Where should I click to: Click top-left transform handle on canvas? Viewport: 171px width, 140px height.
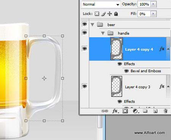pos(26,36)
